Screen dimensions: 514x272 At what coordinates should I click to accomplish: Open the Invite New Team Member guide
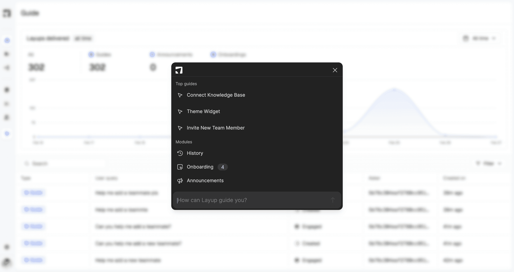point(216,128)
